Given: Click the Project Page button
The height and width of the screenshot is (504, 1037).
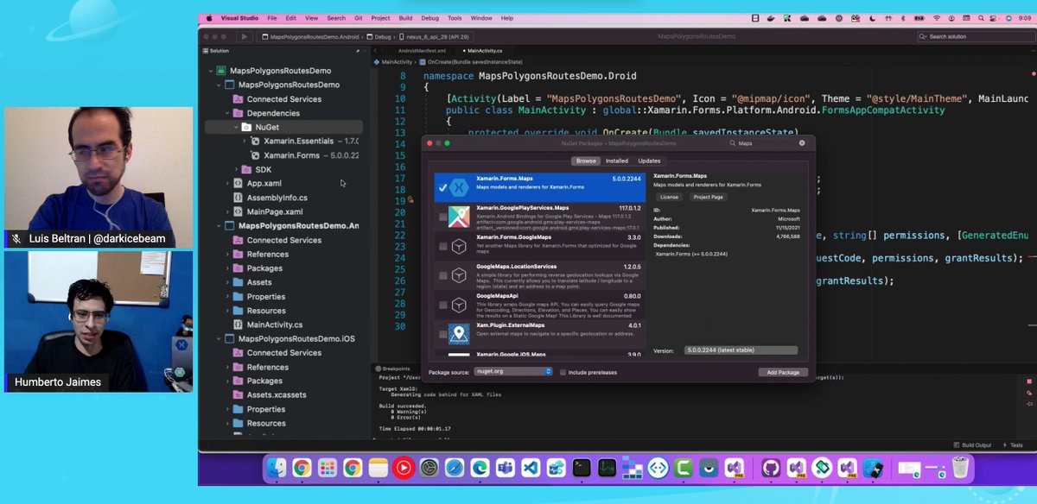Looking at the screenshot, I should (x=708, y=197).
